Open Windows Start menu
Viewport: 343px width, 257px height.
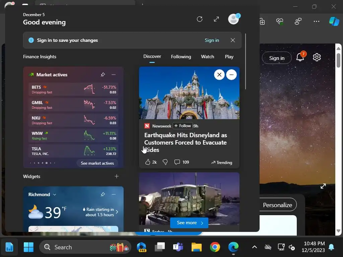[x=28, y=247]
